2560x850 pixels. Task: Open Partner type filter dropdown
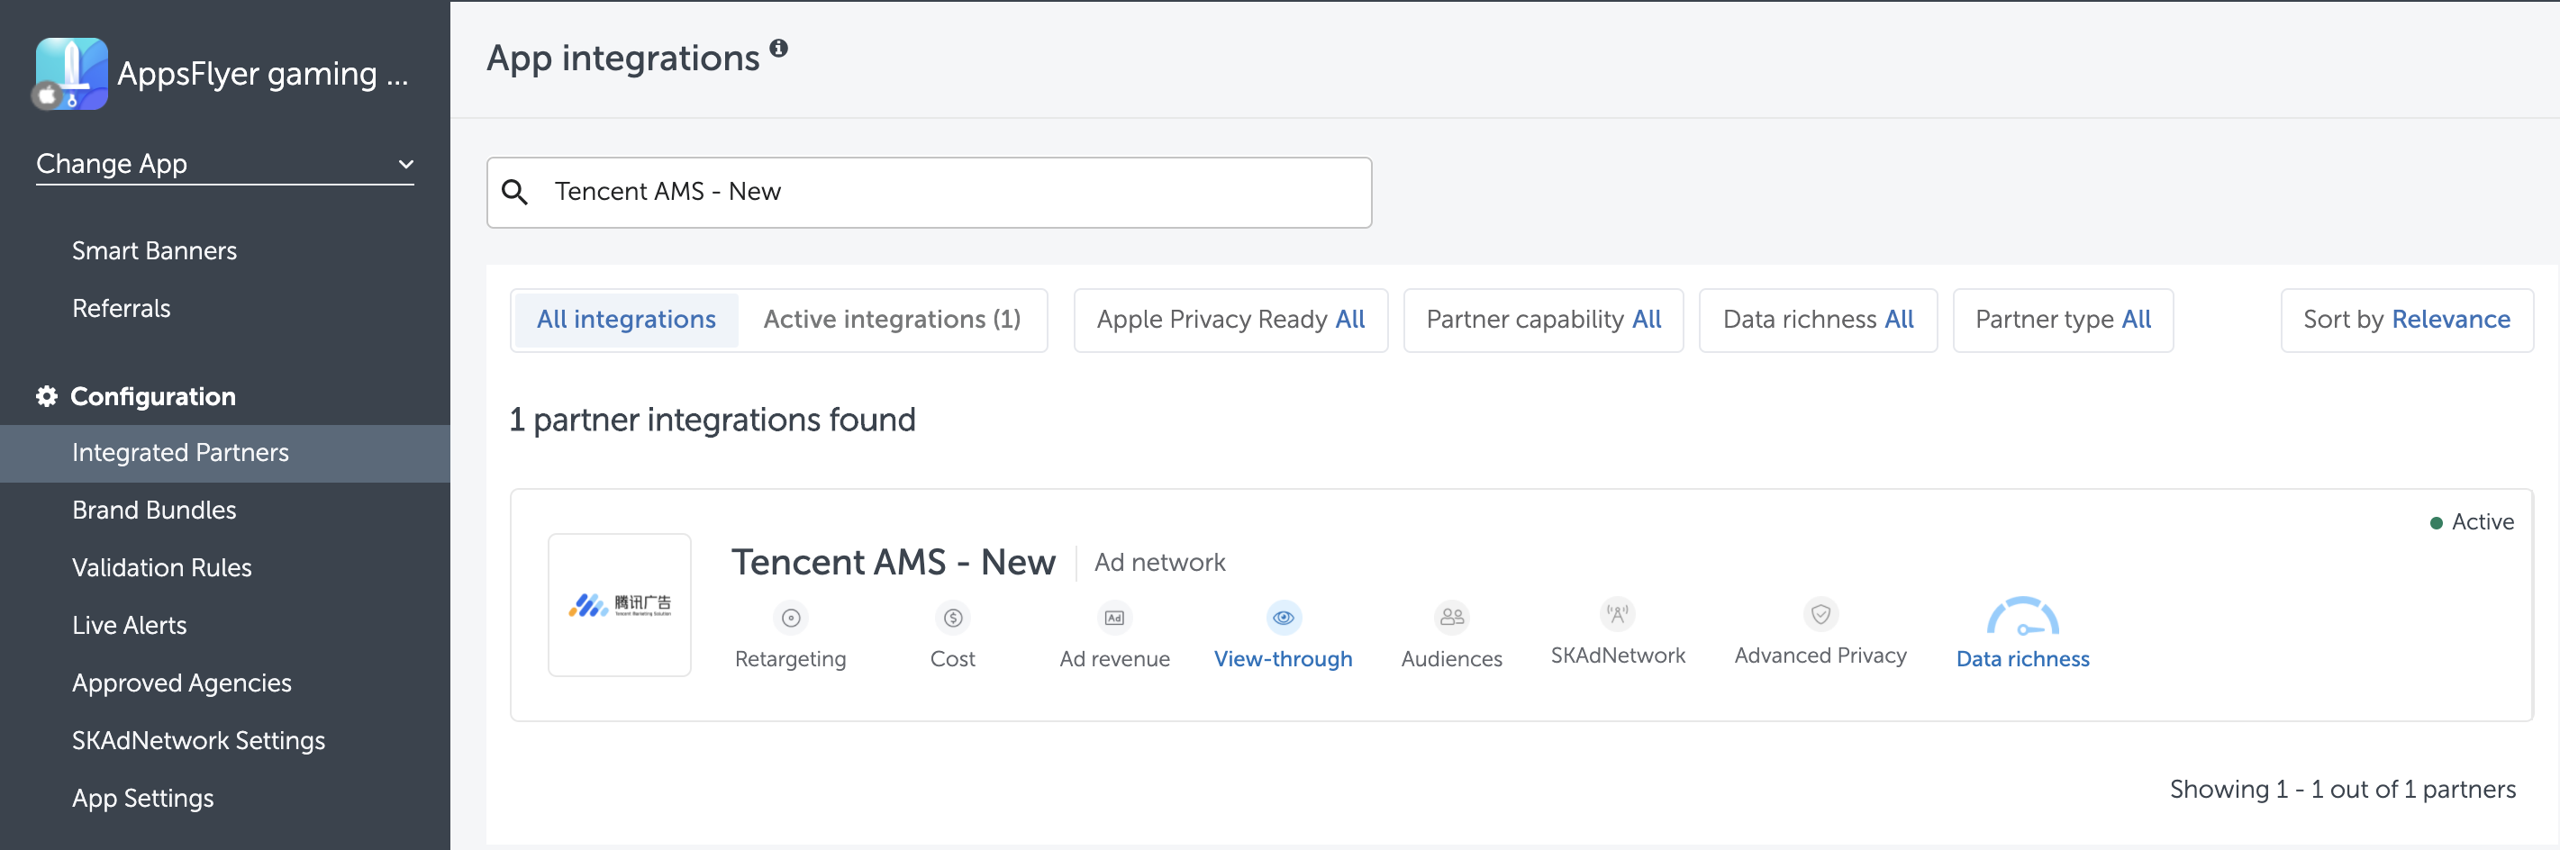(x=2063, y=320)
